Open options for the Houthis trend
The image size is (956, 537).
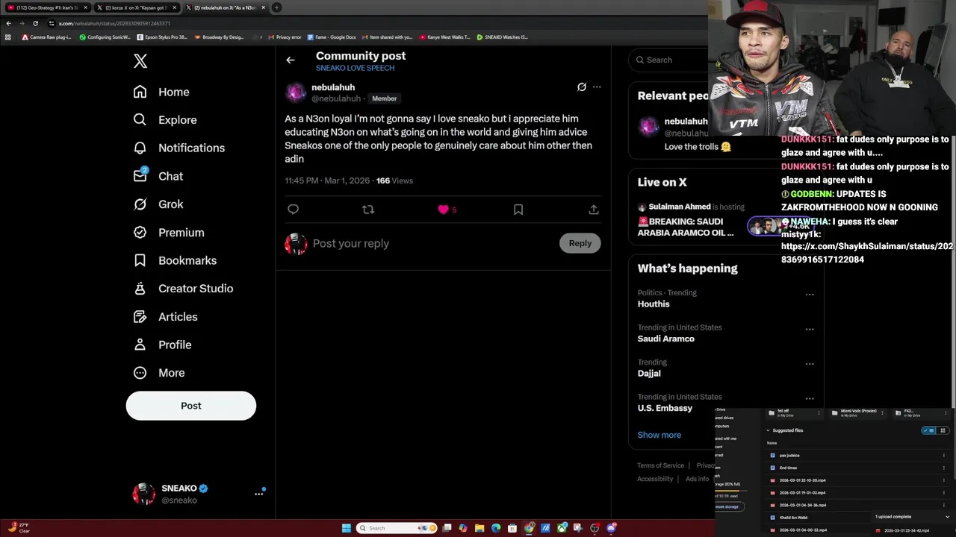click(810, 295)
